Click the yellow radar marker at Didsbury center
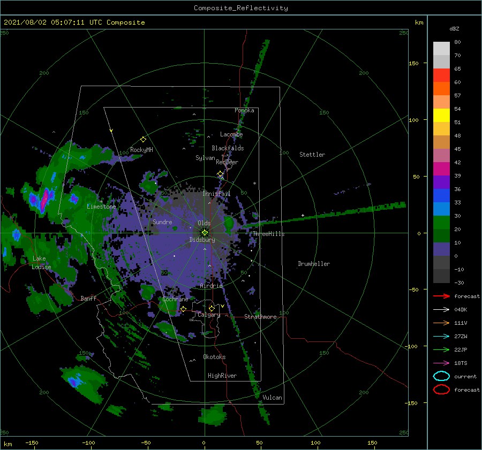The height and width of the screenshot is (450, 482). pyautogui.click(x=205, y=233)
